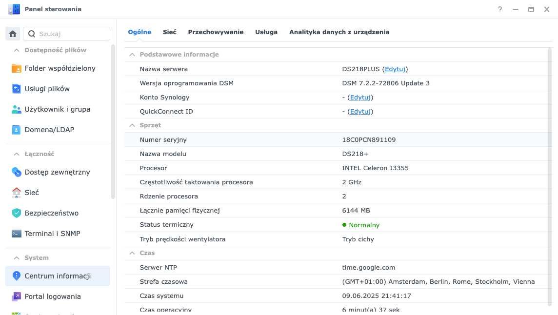Open help with the question mark icon
The image size is (558, 315).
point(500,9)
